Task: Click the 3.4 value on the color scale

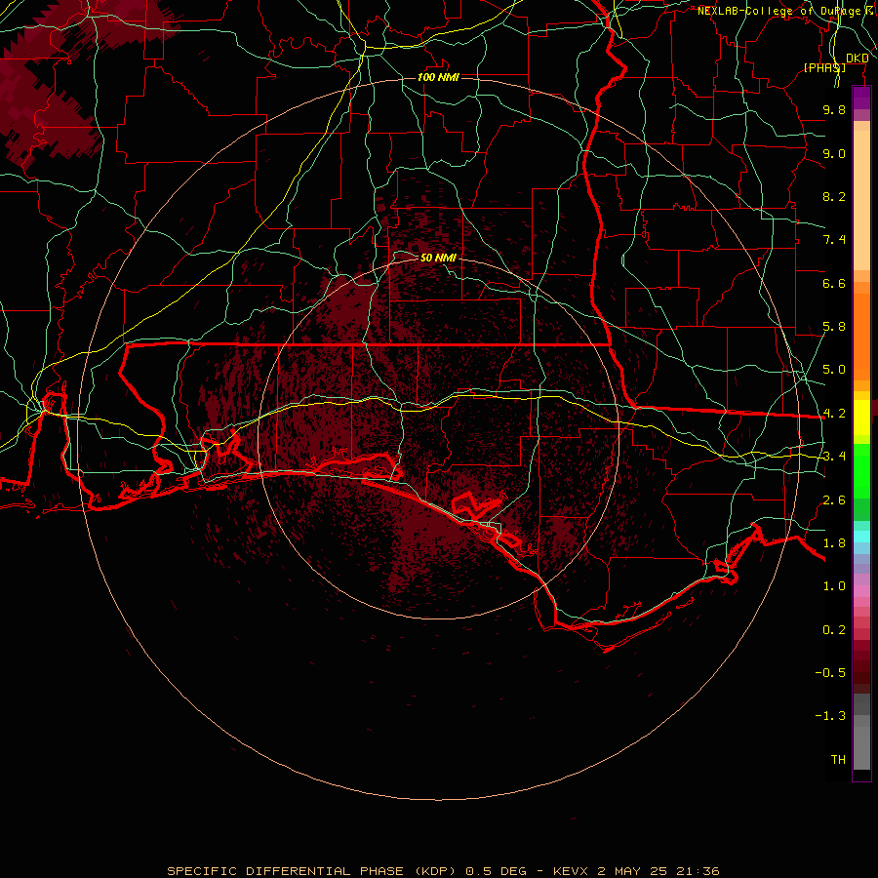Action: click(x=834, y=457)
